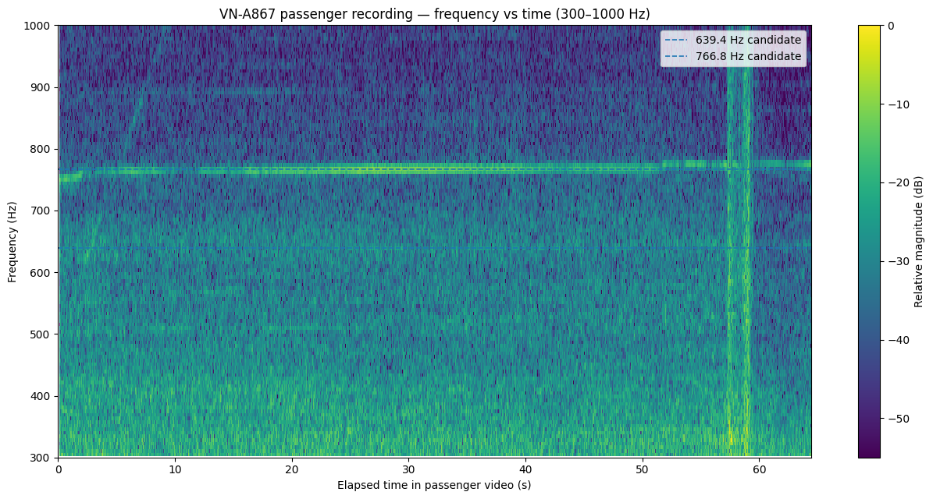The image size is (933, 499).
Task: Click the dashed line sample beside 766.8 Hz
Action: point(676,56)
